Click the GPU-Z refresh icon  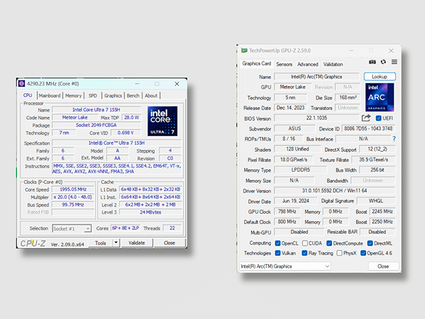pyautogui.click(x=383, y=62)
